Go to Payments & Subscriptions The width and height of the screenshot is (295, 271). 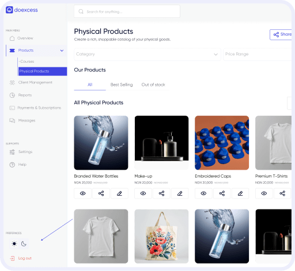39,108
